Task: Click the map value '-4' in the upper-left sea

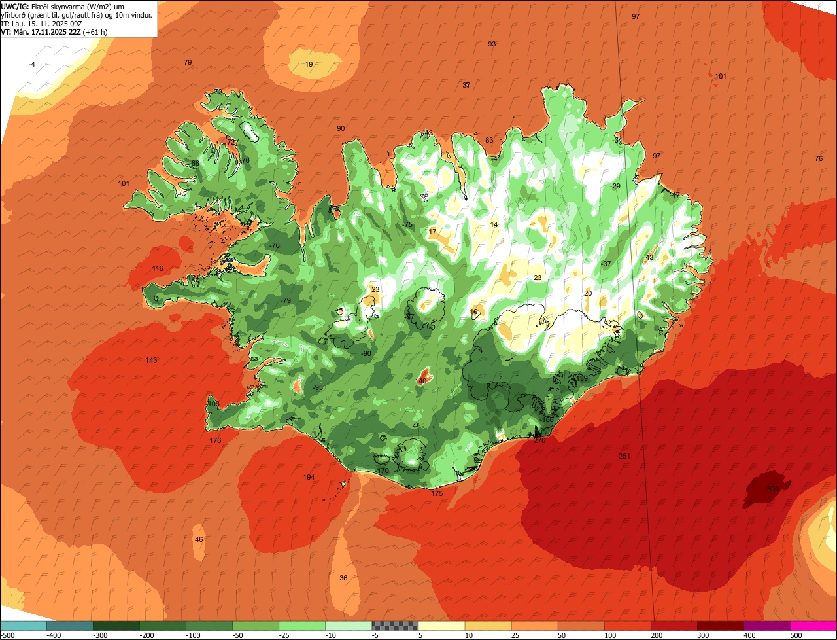Action: click(31, 64)
